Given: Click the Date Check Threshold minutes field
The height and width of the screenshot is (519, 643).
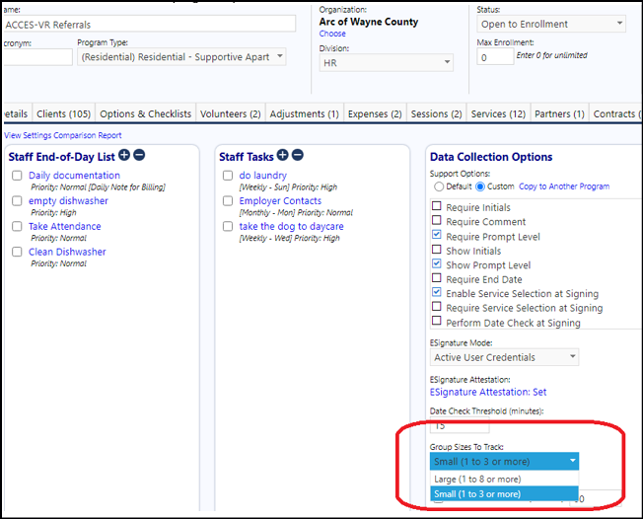Looking at the screenshot, I should click(x=460, y=425).
